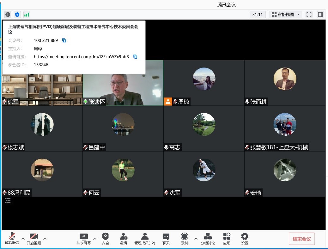Image resolution: width=328 pixels, height=249 pixels.
Task: Expand video options arrow
Action: tap(45, 239)
